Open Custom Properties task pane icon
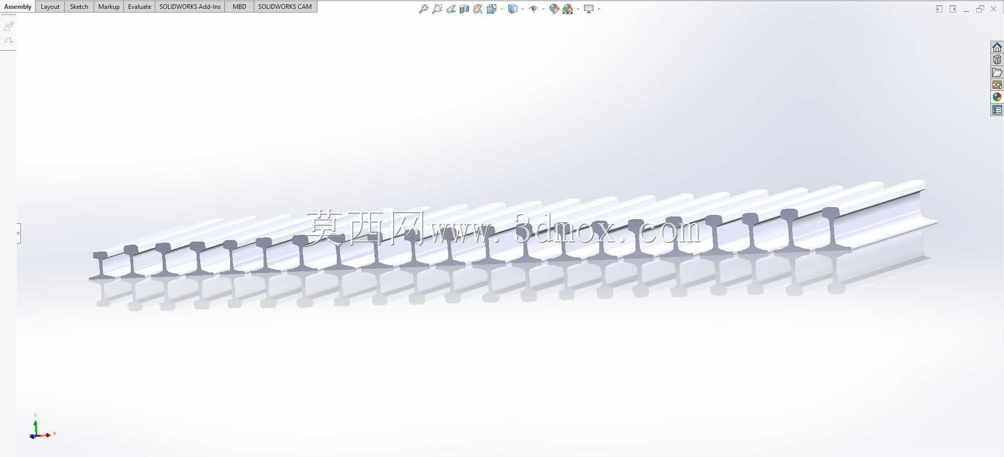The image size is (1004, 457). tap(997, 110)
